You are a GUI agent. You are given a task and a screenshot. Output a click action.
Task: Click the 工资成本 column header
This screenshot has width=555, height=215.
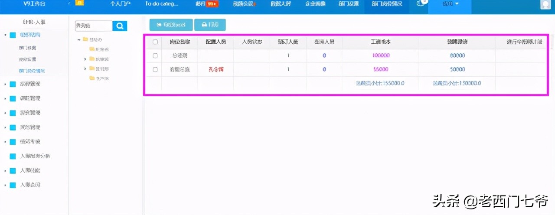tap(381, 42)
